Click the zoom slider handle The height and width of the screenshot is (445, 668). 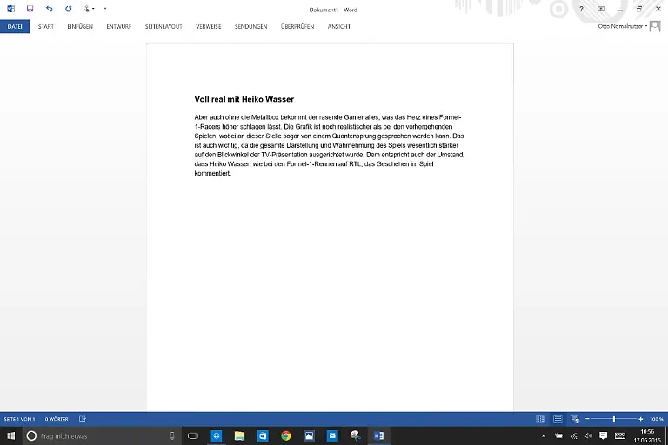point(614,419)
